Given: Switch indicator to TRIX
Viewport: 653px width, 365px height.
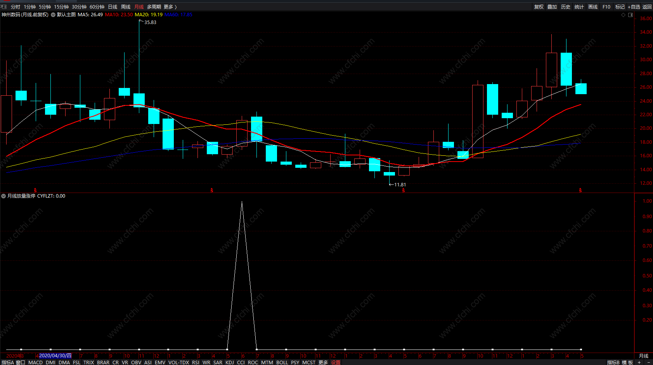Looking at the screenshot, I should [x=88, y=362].
